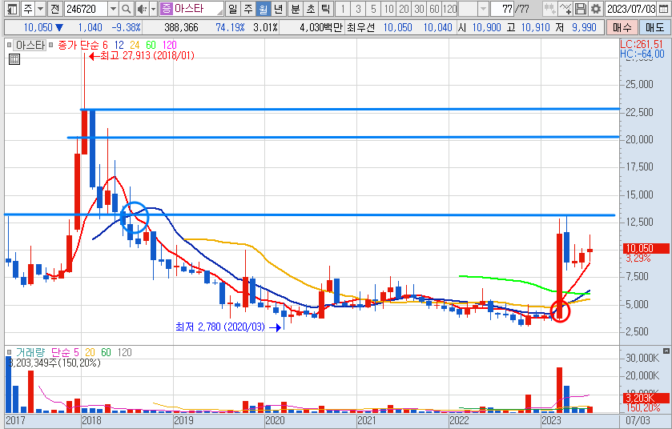The width and height of the screenshot is (672, 429).
Task: Switch chart to tick 틱 period
Action: [326, 9]
